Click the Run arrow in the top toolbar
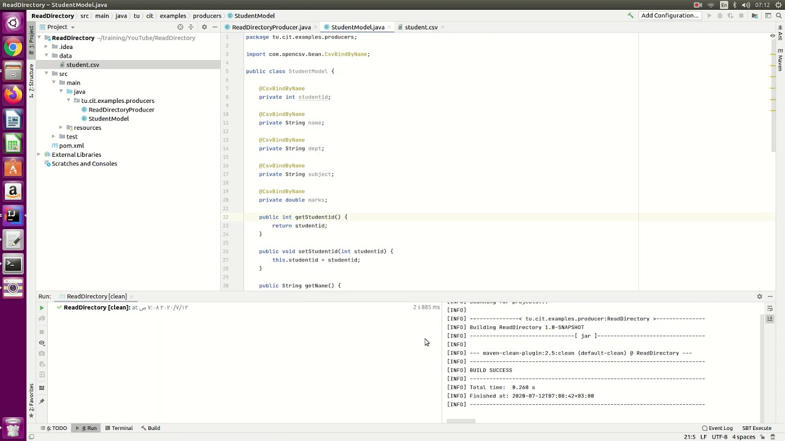This screenshot has width=785, height=441. tap(710, 15)
